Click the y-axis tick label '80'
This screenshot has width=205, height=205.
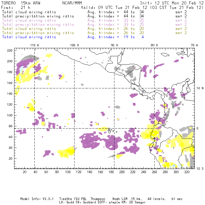[x=11, y=126]
